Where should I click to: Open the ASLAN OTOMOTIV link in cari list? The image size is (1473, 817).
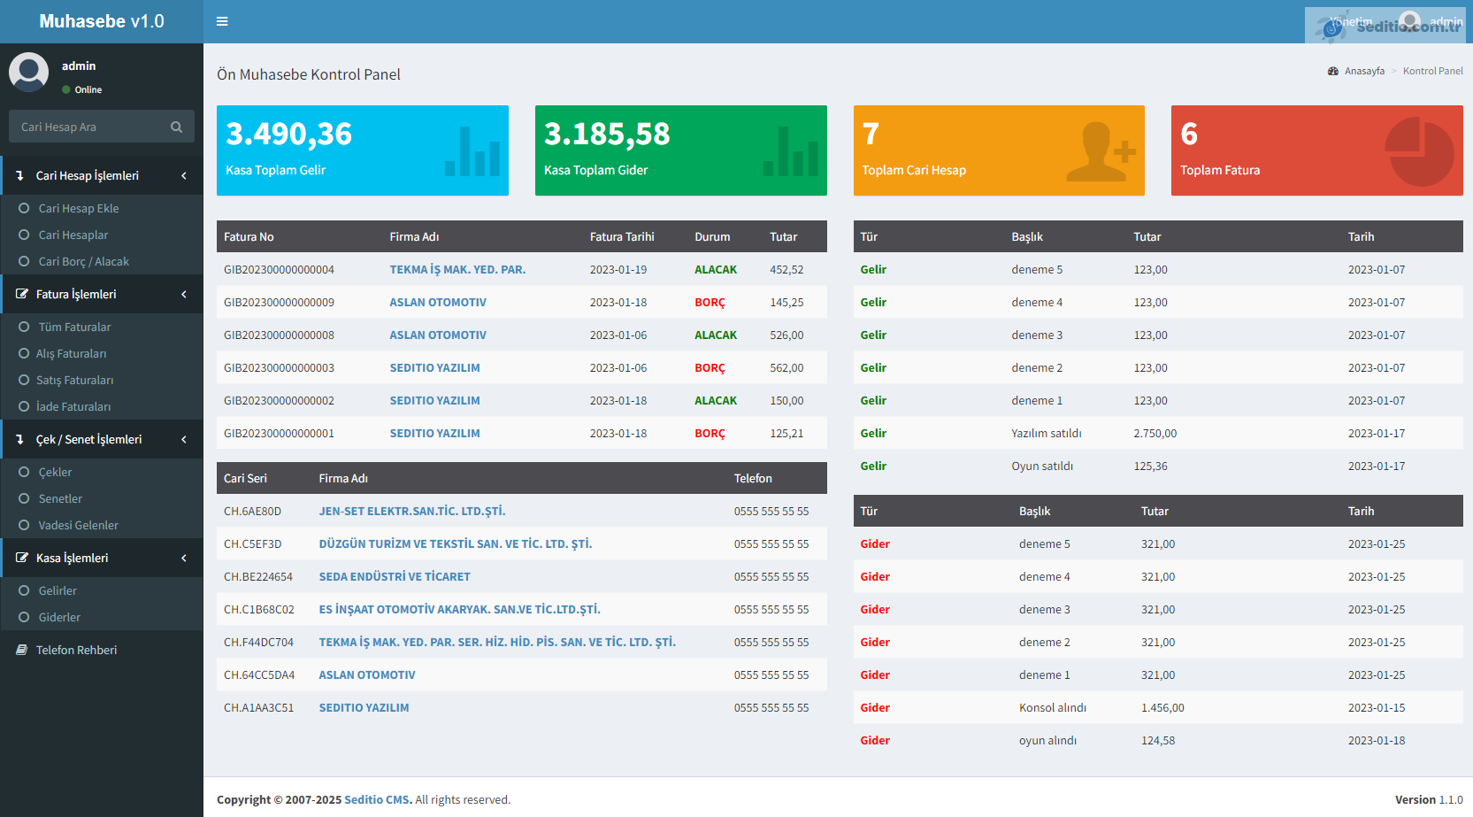[366, 674]
